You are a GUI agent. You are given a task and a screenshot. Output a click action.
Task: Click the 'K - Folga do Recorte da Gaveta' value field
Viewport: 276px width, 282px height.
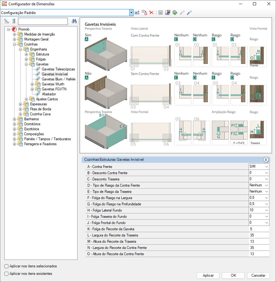click(259, 229)
